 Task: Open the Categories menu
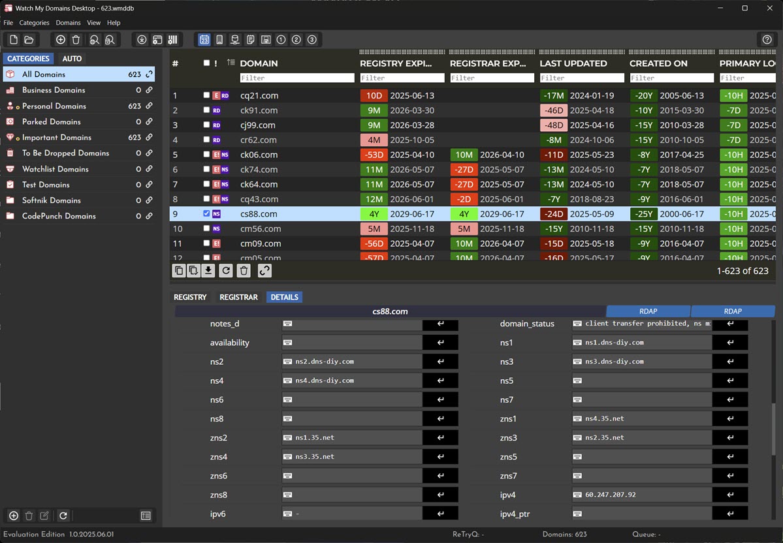coord(34,22)
